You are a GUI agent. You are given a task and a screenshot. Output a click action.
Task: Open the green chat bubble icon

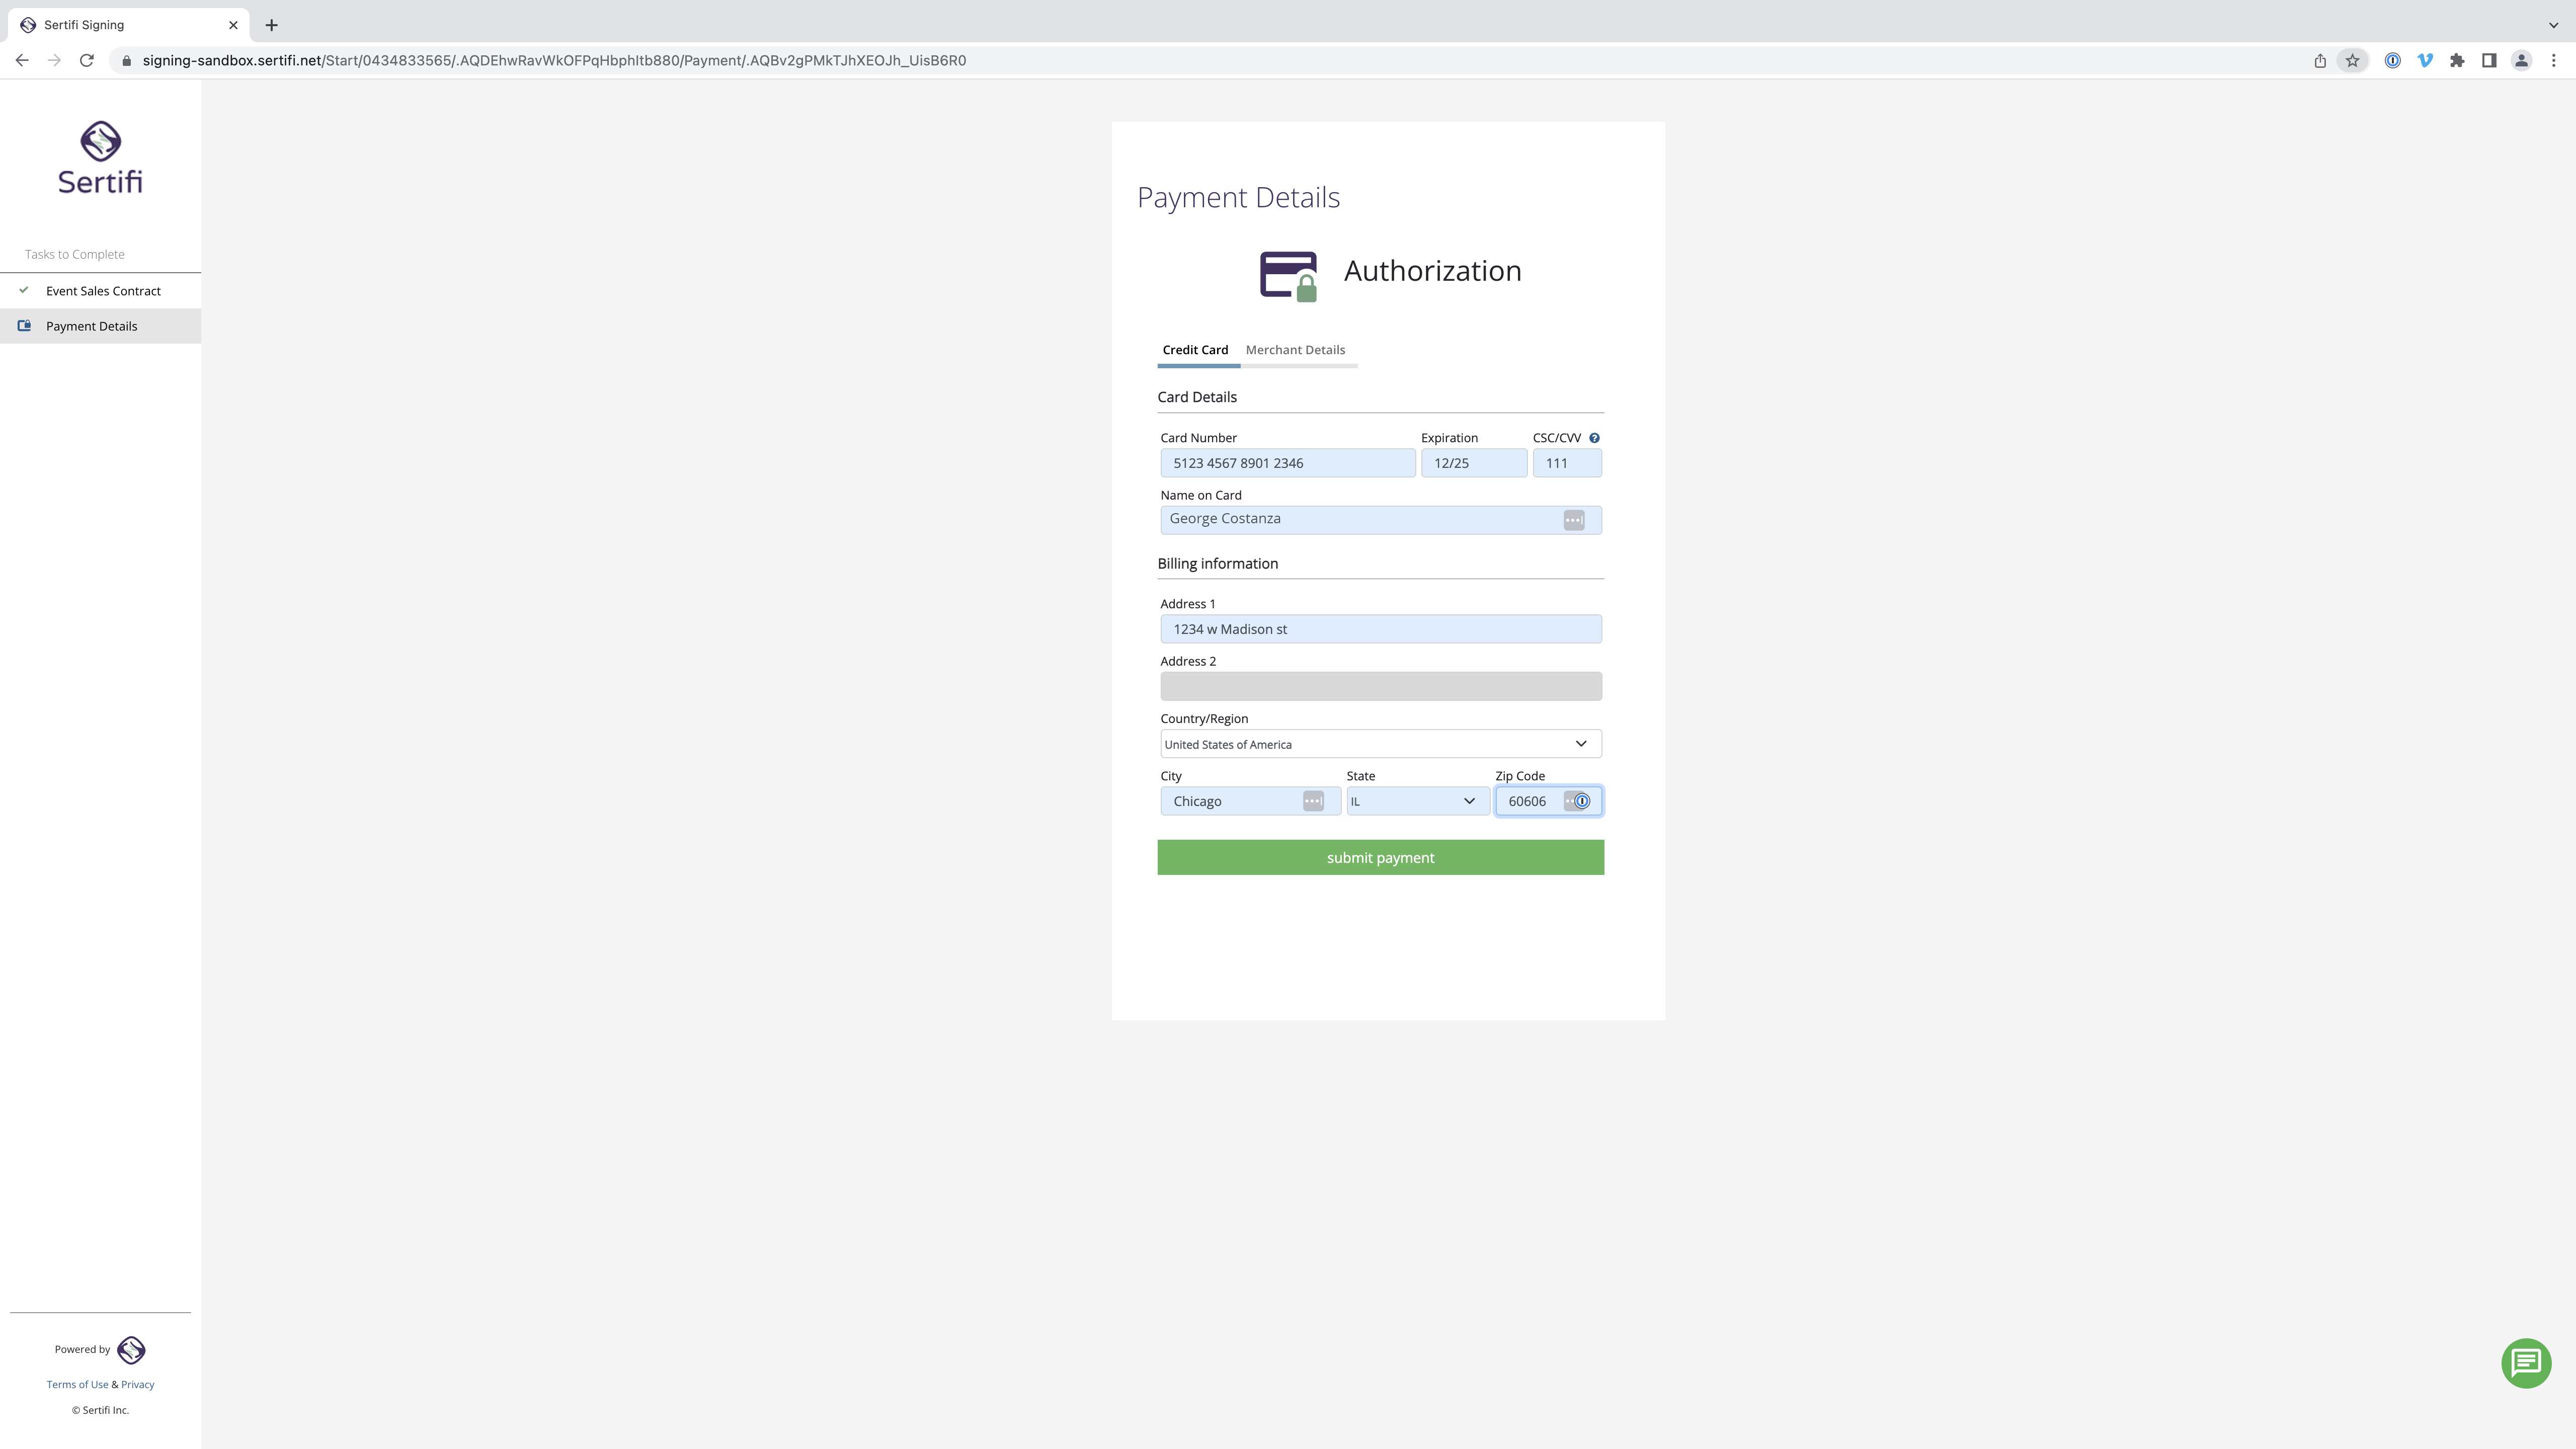2526,1363
